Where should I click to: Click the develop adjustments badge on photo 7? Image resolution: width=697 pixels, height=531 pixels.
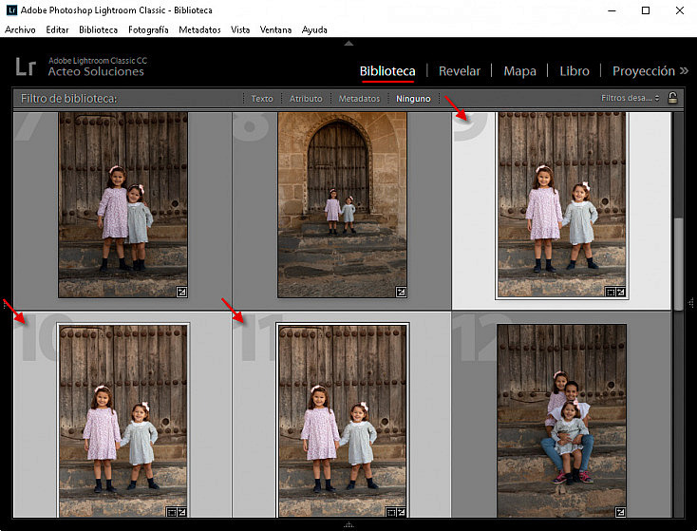point(181,292)
